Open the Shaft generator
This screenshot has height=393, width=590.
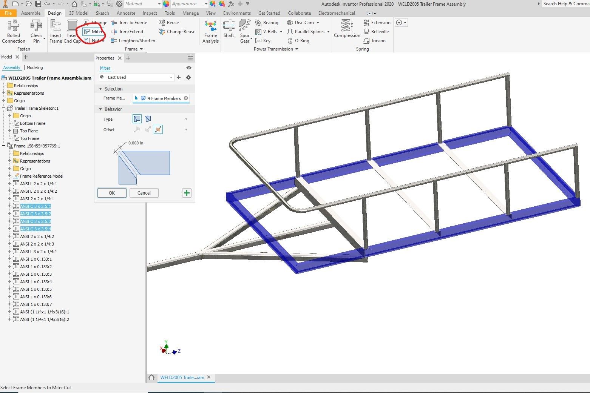pos(229,29)
